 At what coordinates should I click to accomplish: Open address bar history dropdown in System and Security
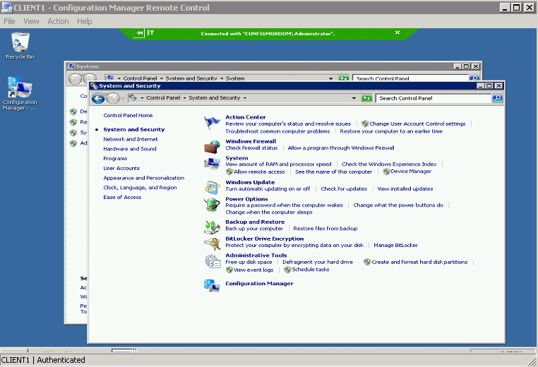pyautogui.click(x=354, y=98)
